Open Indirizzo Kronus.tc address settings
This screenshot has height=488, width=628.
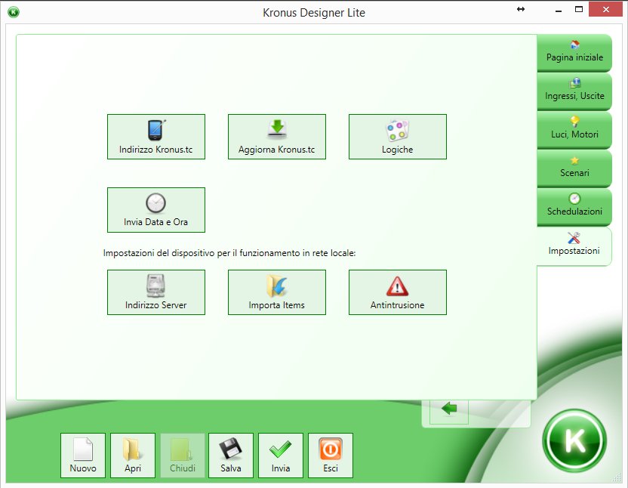tap(156, 137)
